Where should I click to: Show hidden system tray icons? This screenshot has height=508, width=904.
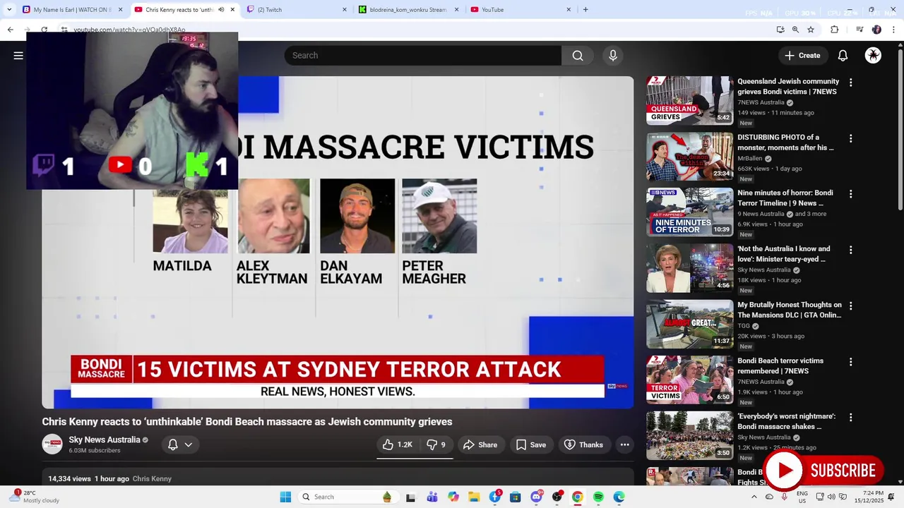[x=754, y=497]
